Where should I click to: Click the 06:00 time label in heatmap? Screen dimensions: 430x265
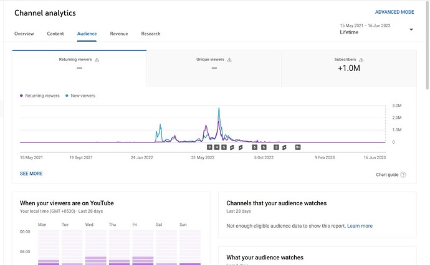[25, 251]
